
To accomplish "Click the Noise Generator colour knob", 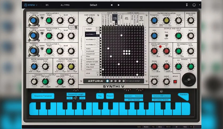I will coord(34,66).
